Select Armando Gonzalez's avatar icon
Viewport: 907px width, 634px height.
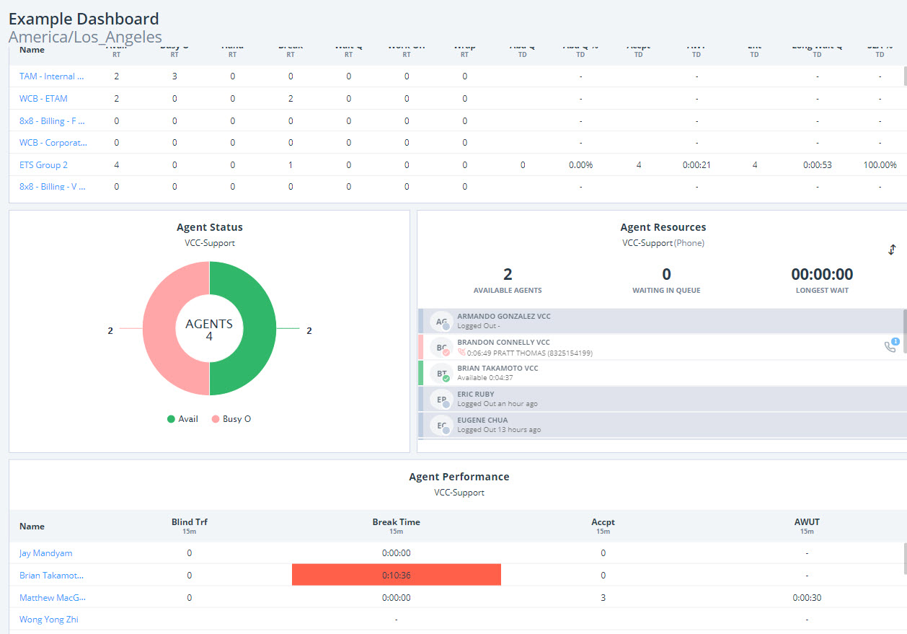[441, 322]
